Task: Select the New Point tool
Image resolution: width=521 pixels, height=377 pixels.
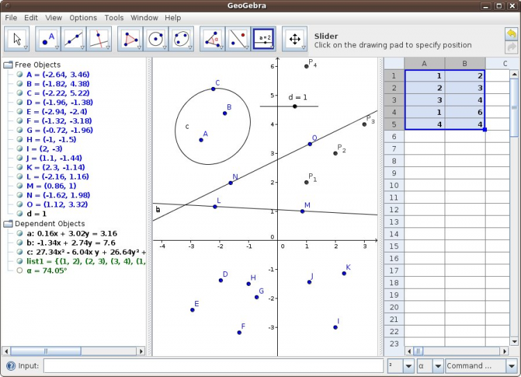Action: coord(48,40)
